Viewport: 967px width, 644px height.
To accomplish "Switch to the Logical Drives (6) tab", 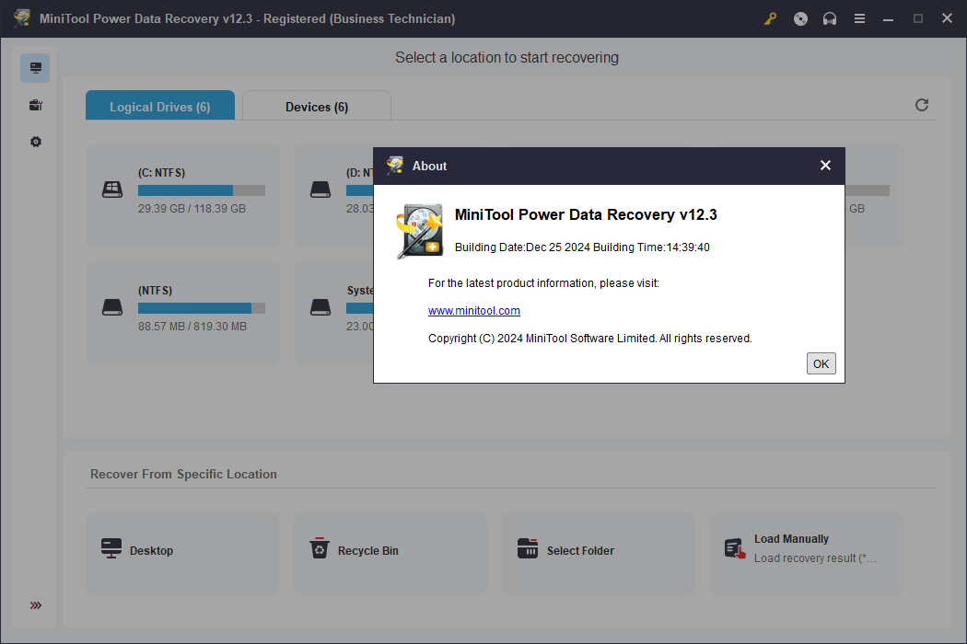I will click(x=159, y=106).
